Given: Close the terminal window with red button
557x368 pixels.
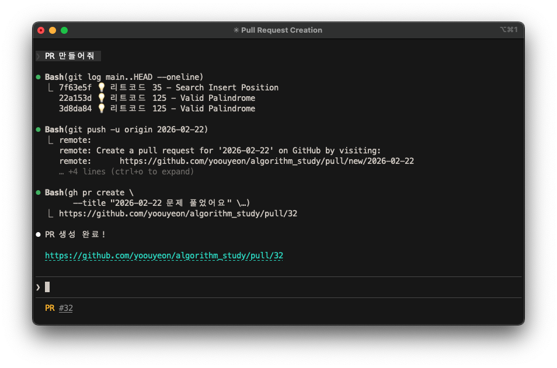Looking at the screenshot, I should point(41,30).
